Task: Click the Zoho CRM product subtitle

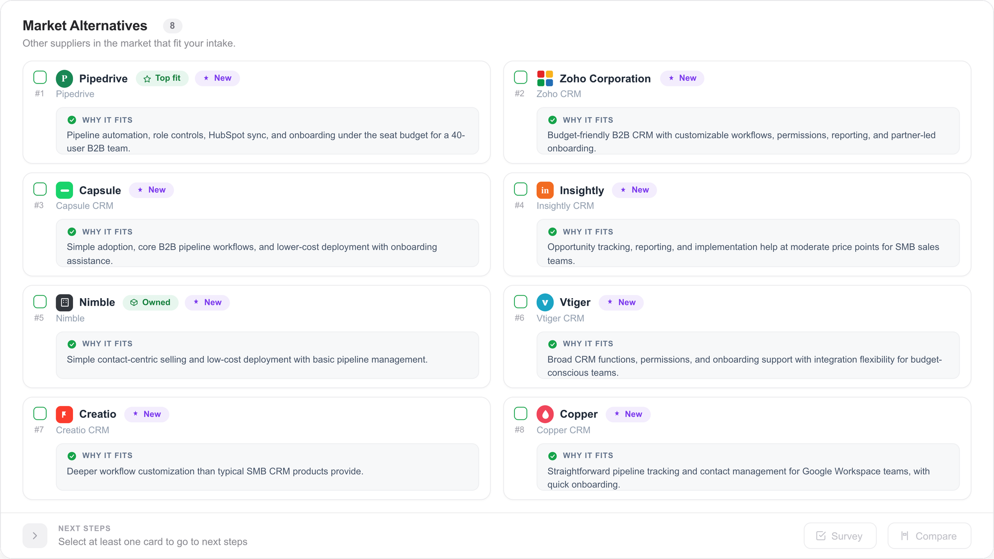Action: pos(559,94)
